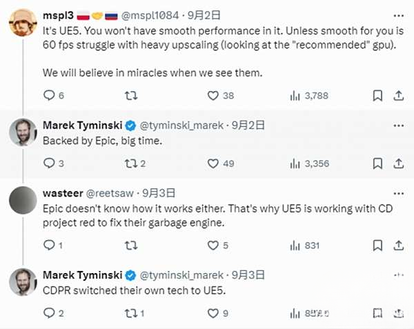Reply to wasteer's garbage engine tweet
This screenshot has height=329, width=414.
[x=49, y=245]
